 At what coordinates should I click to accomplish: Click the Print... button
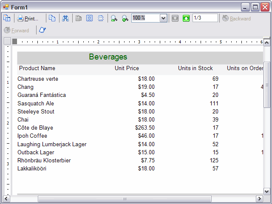[x=28, y=18]
